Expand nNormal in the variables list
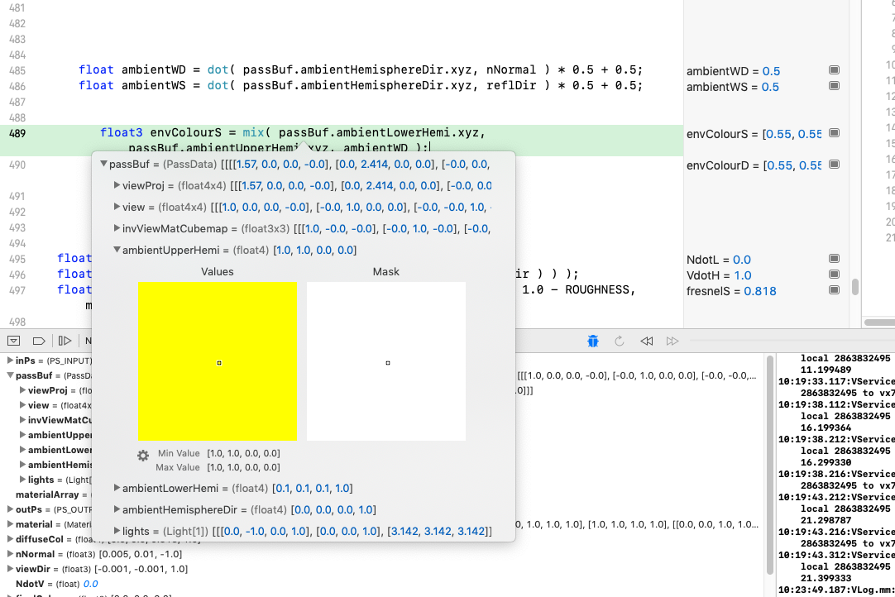The height and width of the screenshot is (597, 895). (10, 554)
